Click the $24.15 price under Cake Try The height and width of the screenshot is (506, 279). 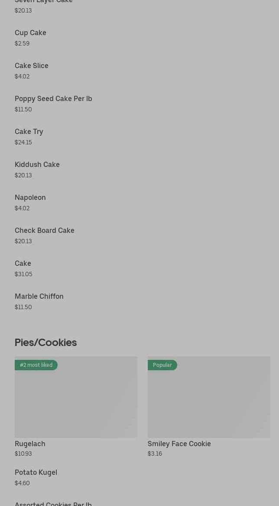[23, 142]
